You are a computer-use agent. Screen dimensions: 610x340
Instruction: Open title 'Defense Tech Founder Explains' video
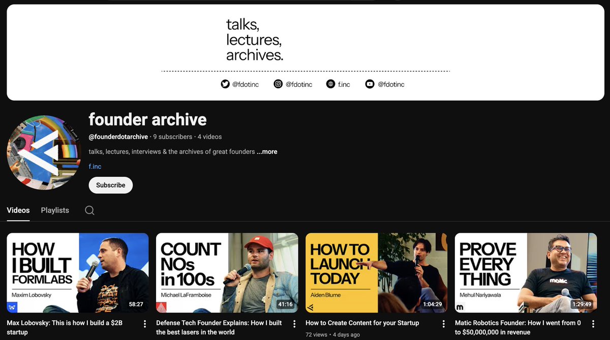coord(219,327)
